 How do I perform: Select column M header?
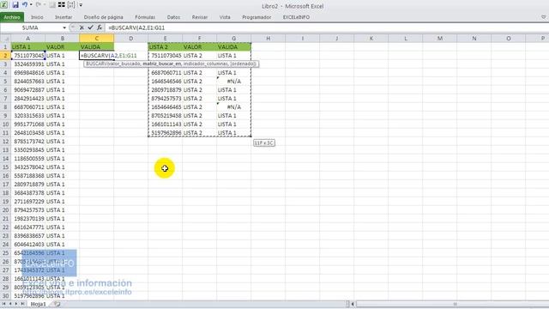coord(440,38)
